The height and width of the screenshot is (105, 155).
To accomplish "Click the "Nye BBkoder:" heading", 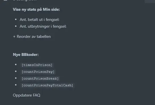I will pos(26,54).
